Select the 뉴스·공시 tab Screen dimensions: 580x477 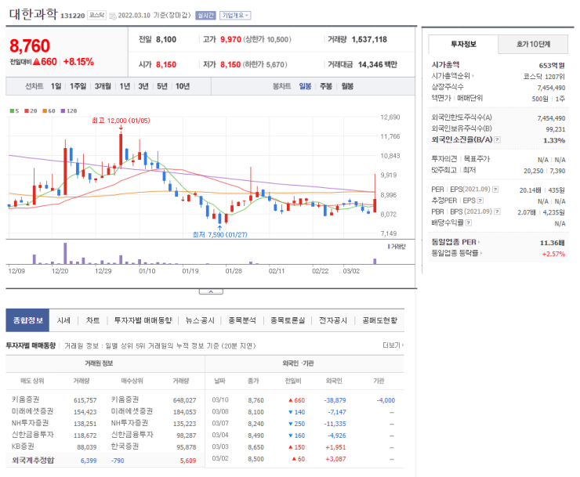[200, 320]
